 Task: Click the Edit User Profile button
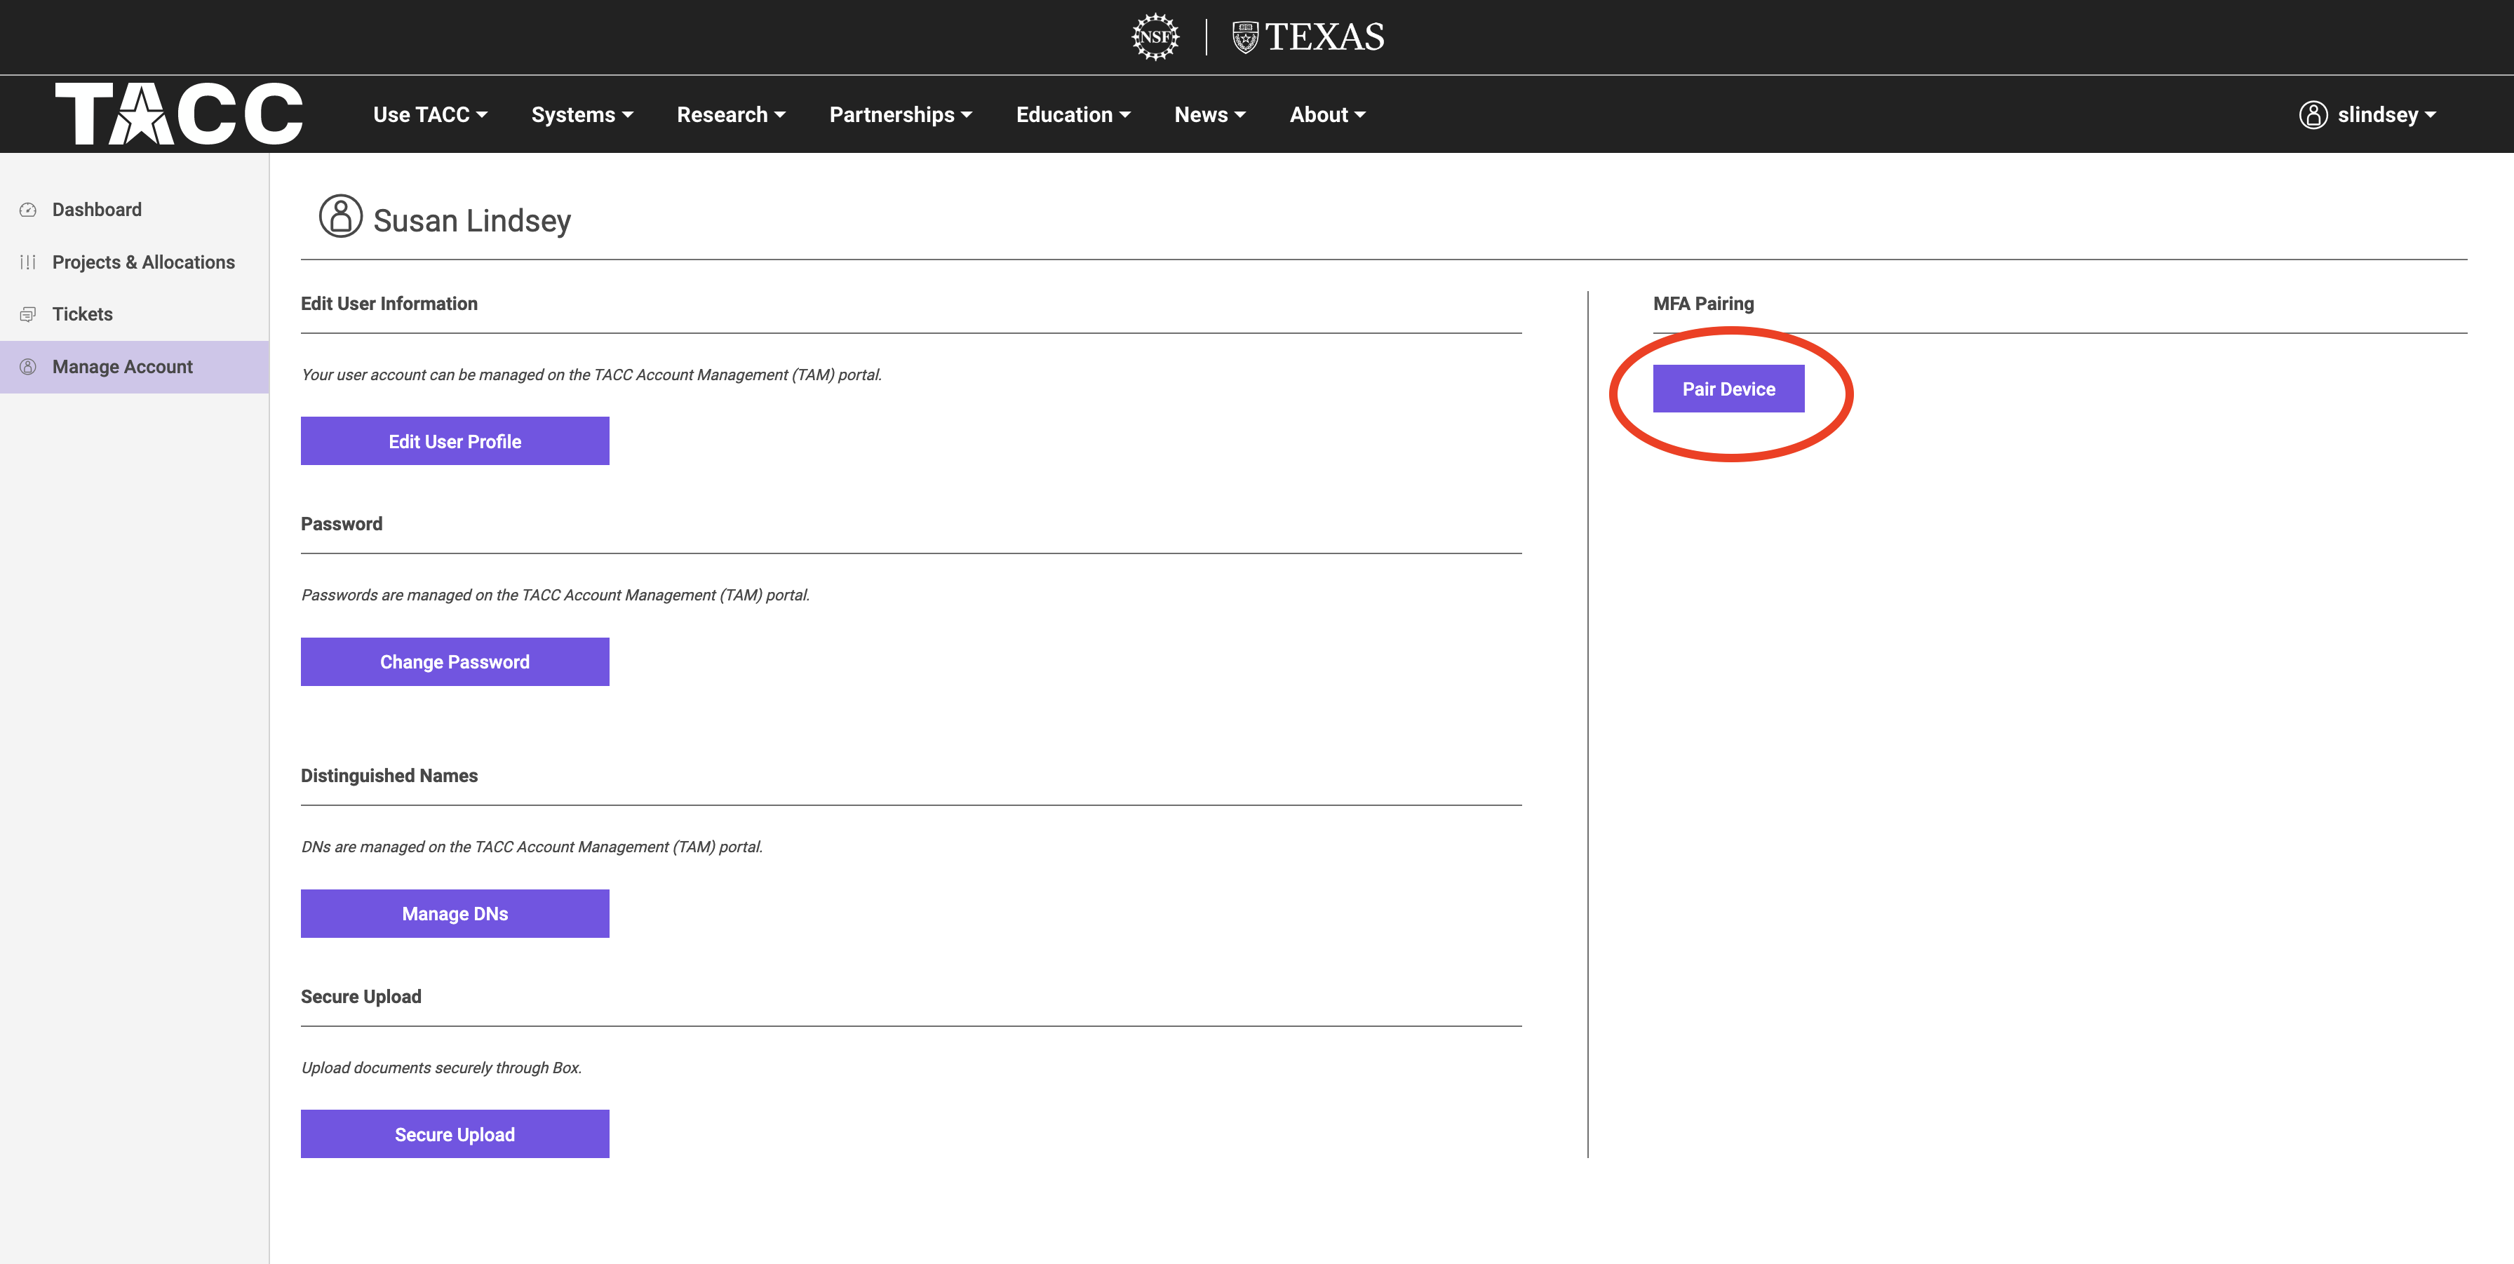(x=455, y=441)
